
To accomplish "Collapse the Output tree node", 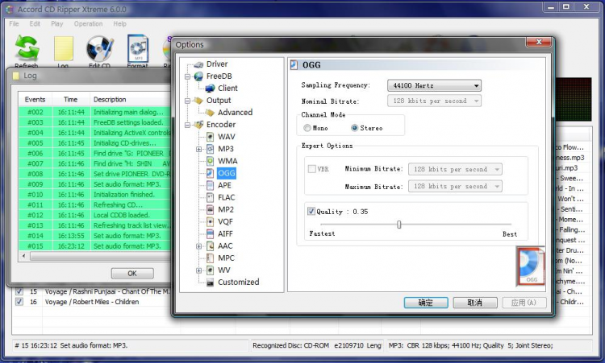I will click(x=187, y=101).
